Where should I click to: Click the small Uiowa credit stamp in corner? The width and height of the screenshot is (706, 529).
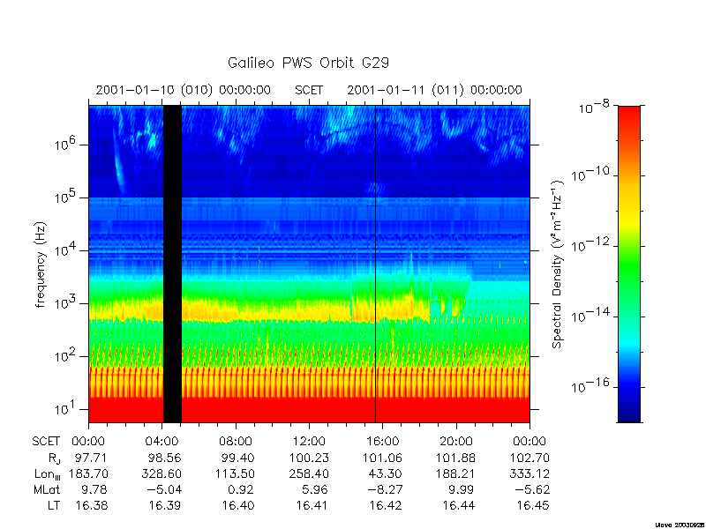[x=680, y=525]
